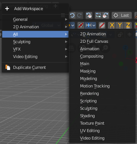
Task: Add the Motion Tracking workspace
Action: [102, 86]
